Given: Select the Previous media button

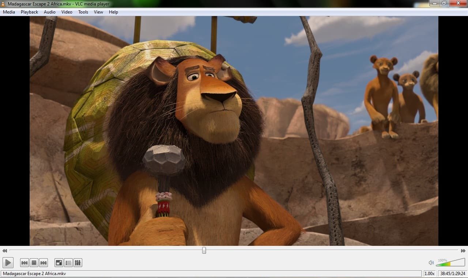Looking at the screenshot, I should tap(24, 262).
